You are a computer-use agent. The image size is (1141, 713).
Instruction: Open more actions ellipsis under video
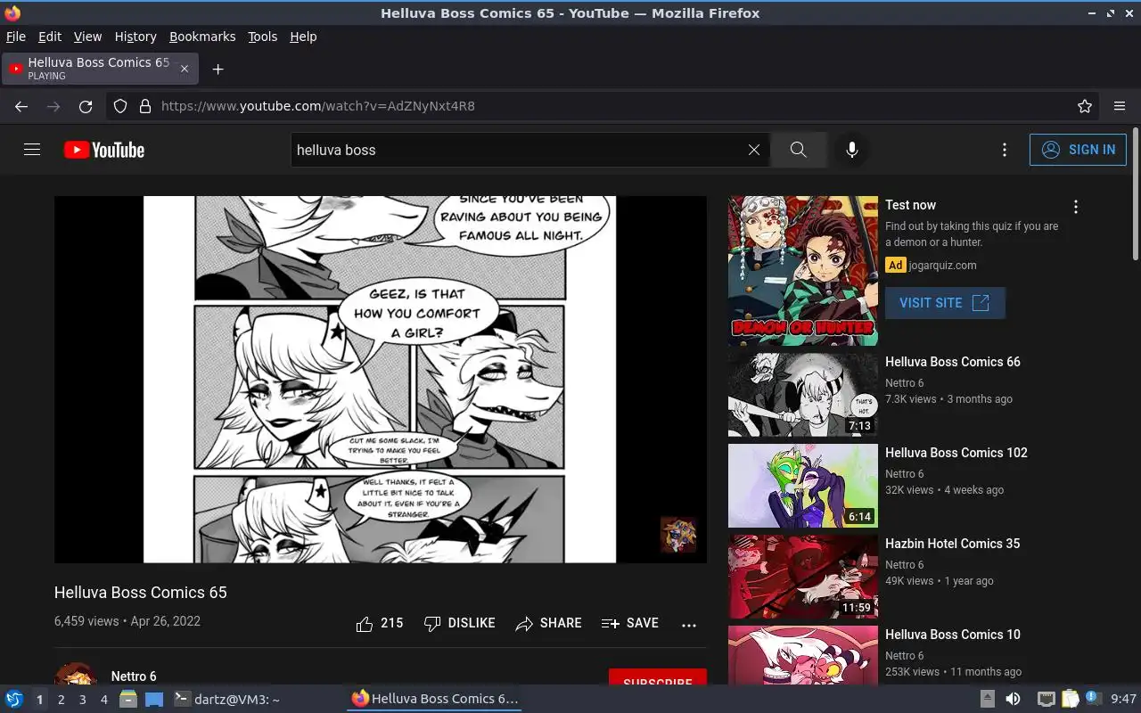point(689,625)
